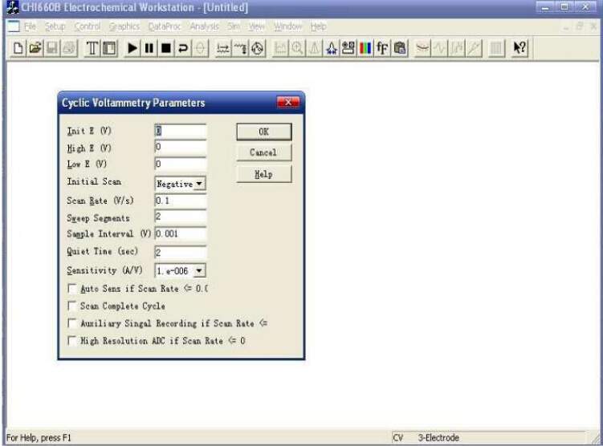Open the Sim menu
603x446 pixels.
234,26
